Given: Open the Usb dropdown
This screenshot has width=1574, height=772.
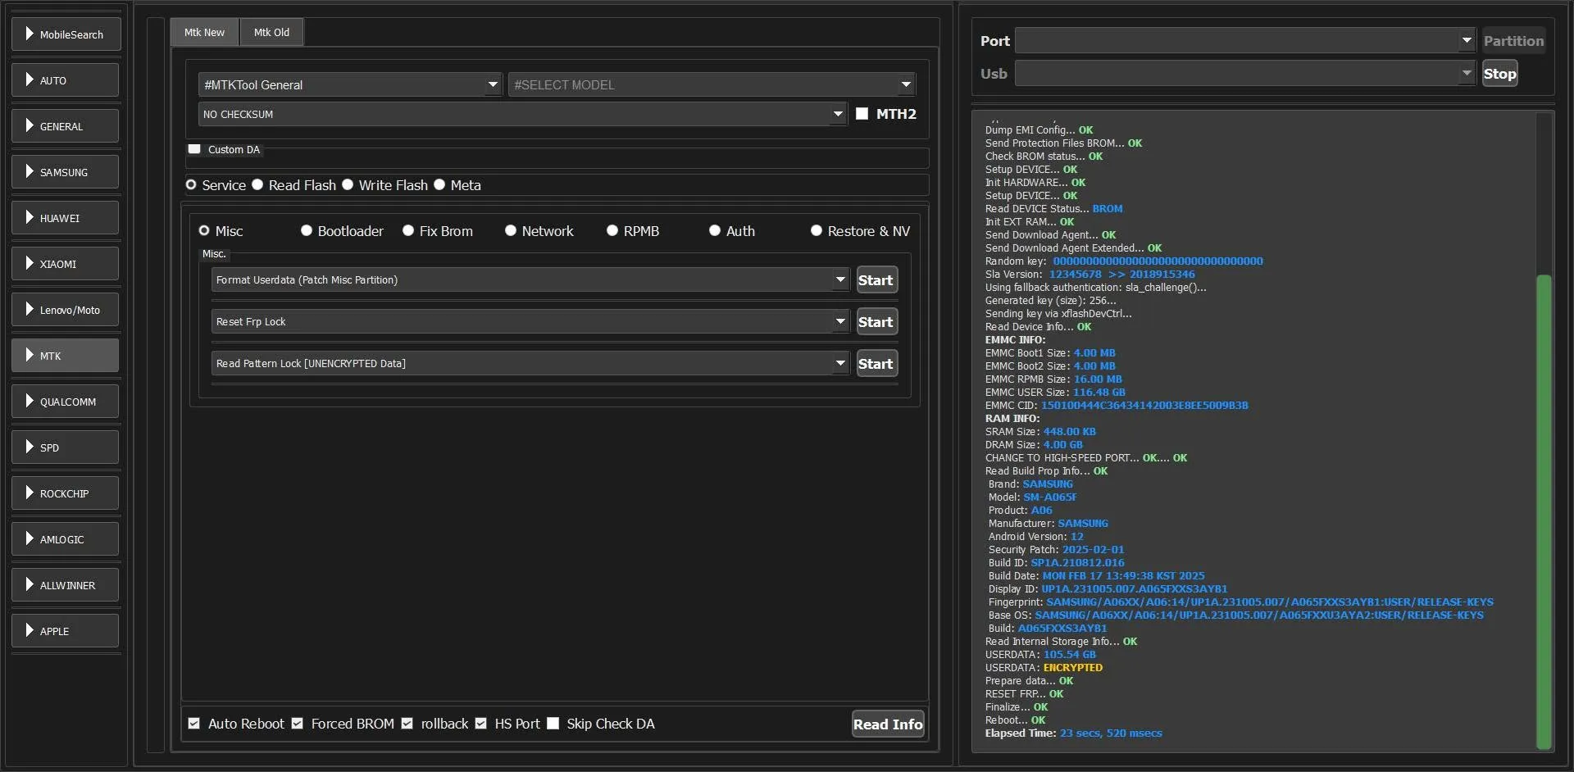Looking at the screenshot, I should [x=1245, y=73].
